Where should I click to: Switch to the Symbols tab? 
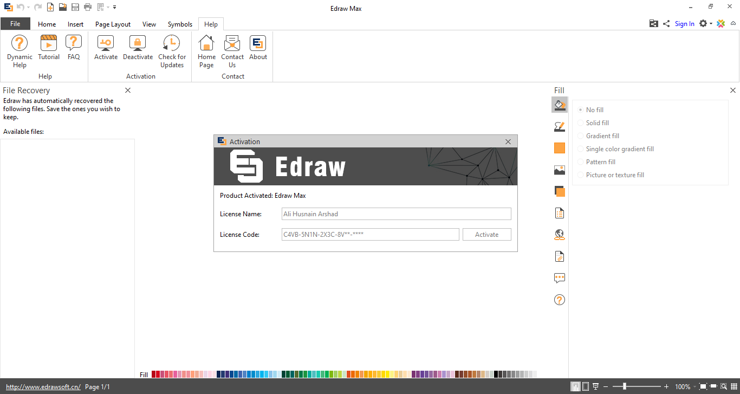coord(180,24)
